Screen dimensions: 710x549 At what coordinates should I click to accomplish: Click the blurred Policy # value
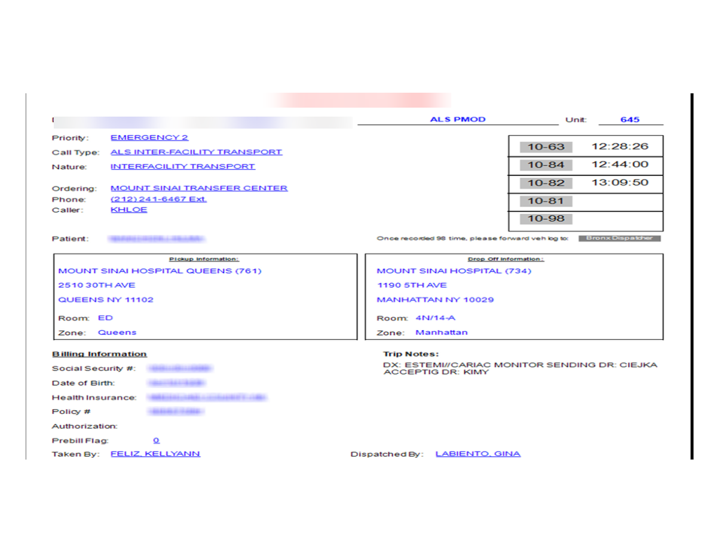(176, 411)
